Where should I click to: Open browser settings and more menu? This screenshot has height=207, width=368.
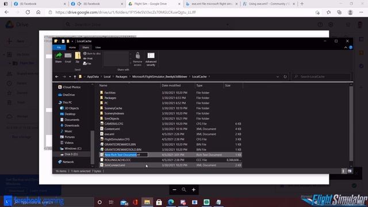pos(361,13)
